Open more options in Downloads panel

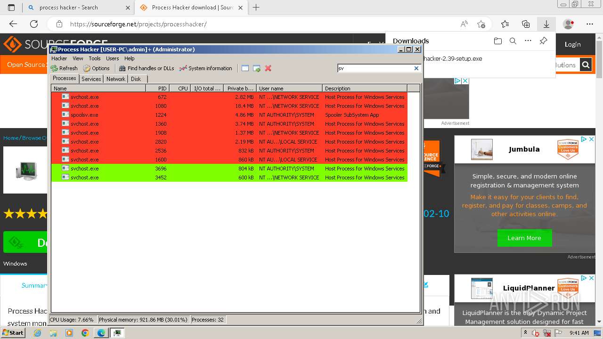pyautogui.click(x=528, y=41)
